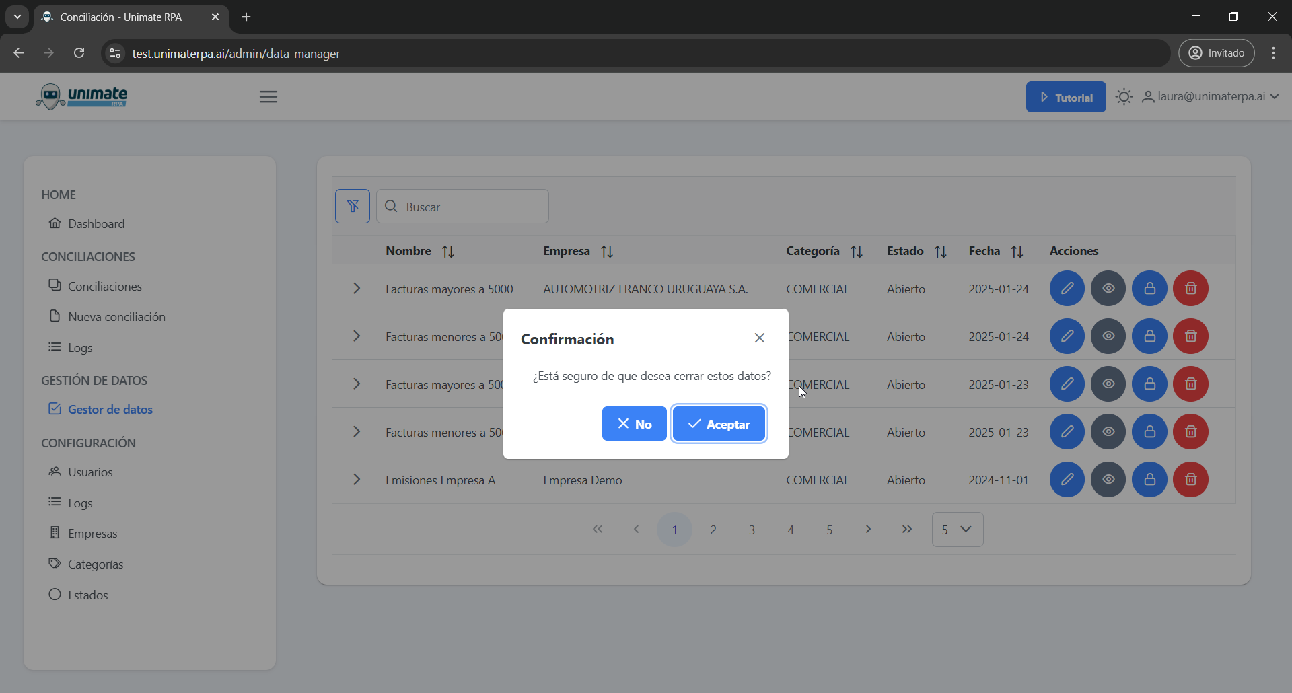Image resolution: width=1292 pixels, height=693 pixels.
Task: Open the Tutorial
Action: pyautogui.click(x=1066, y=97)
